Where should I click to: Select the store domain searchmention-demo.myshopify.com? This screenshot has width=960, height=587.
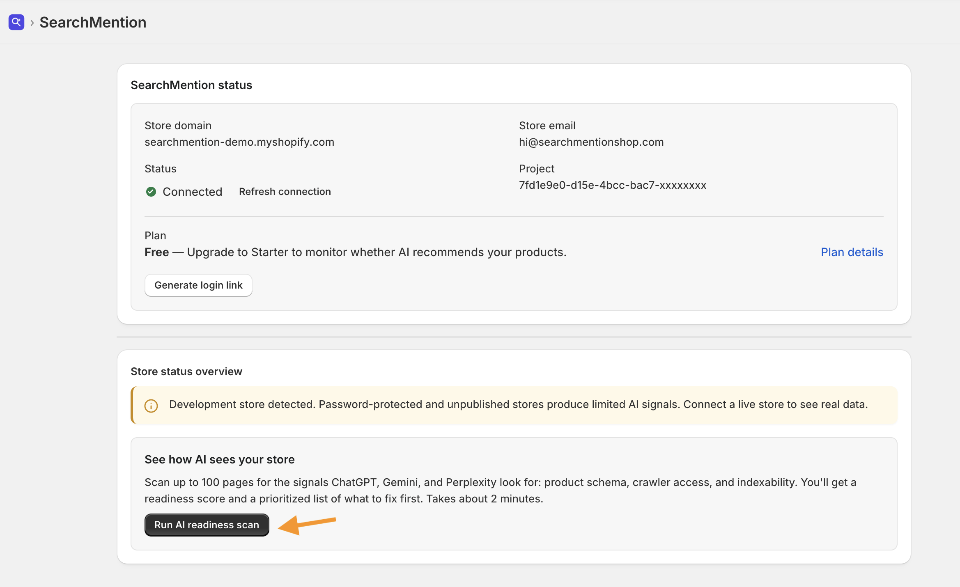pos(239,142)
